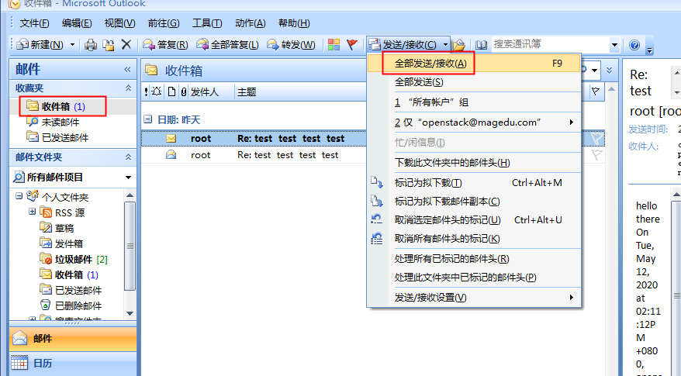
Task: Switch to the 邮件 navigation button
Action: pos(73,338)
